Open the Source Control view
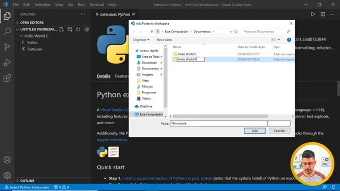Viewport: 340px width, 191px height. click(7, 47)
